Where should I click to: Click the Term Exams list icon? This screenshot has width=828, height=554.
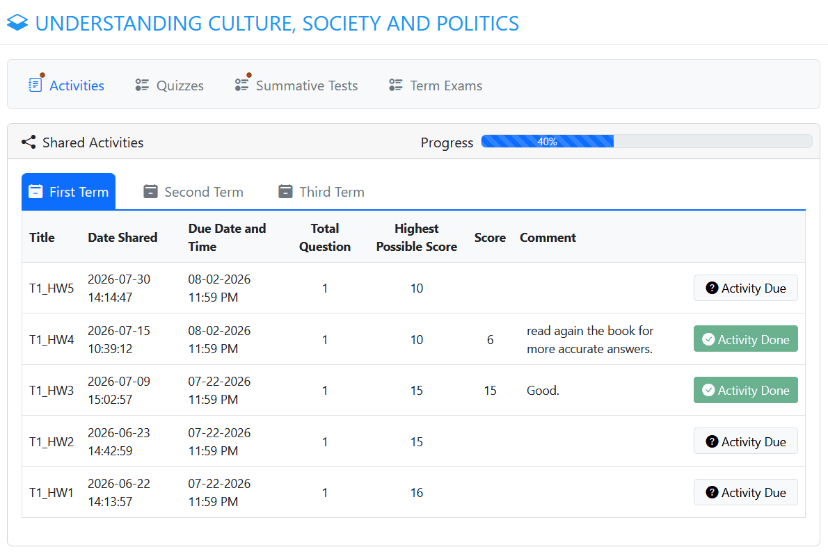pos(395,85)
